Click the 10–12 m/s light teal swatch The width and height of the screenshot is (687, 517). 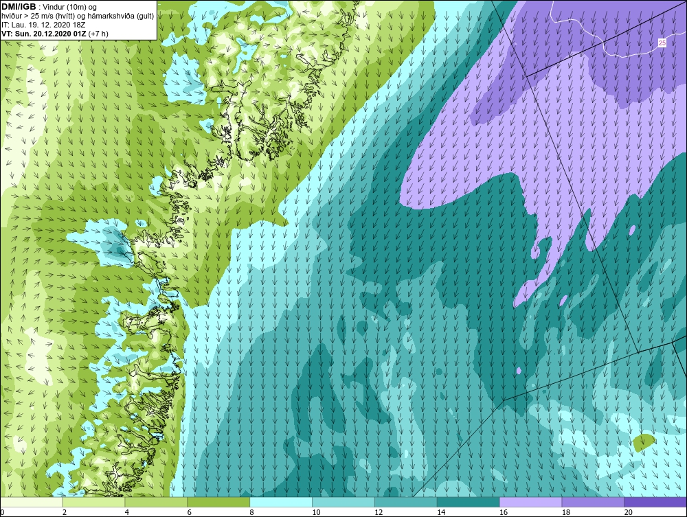(343, 502)
